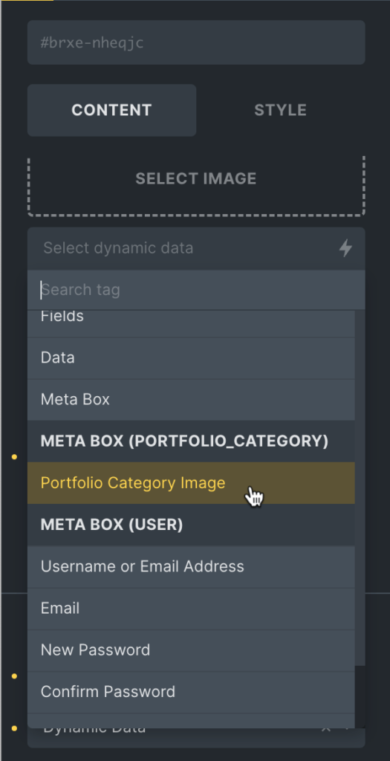Click the yellow dot beside Dynamic Data
The image size is (390, 761).
[x=14, y=728]
